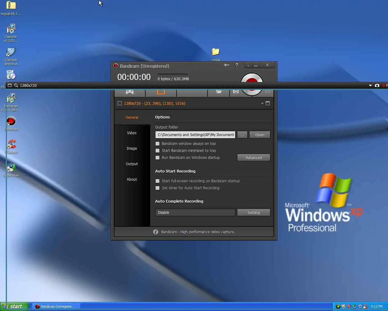Open Bandicam help question mark
Screen dimensions: 388x311
click(x=237, y=65)
